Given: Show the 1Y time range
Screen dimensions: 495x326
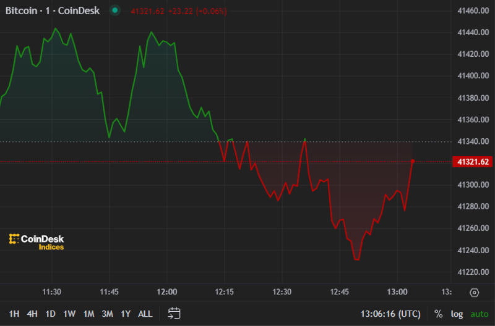Looking at the screenshot, I should (x=126, y=314).
